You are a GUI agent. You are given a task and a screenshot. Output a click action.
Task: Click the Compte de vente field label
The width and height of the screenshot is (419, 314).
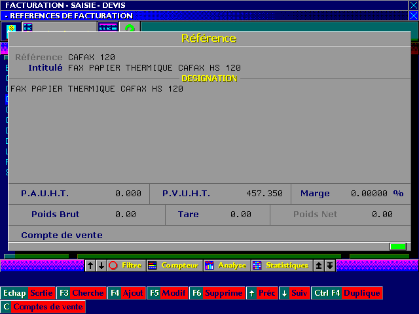62,235
